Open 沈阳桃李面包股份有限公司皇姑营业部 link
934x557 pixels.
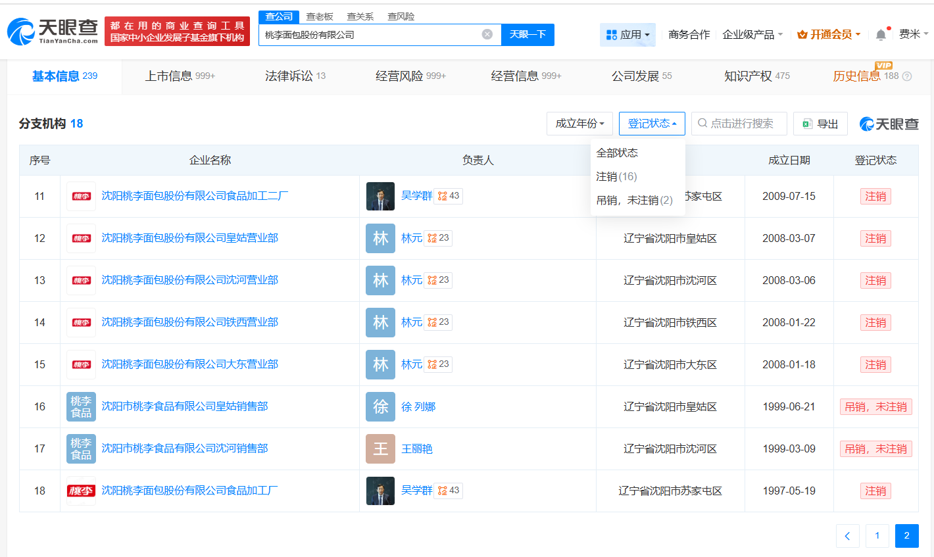[x=189, y=238]
